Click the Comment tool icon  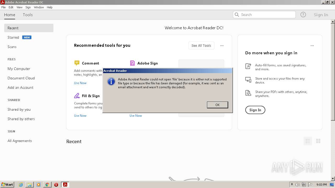77,63
